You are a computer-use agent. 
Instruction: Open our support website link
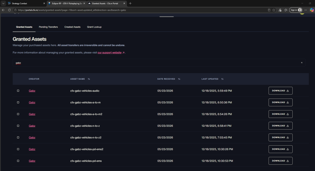[110, 53]
